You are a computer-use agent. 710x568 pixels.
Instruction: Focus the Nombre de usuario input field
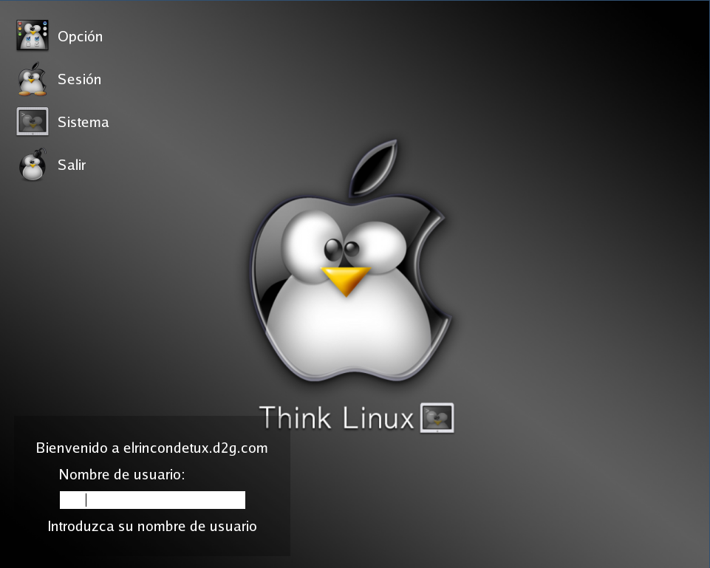click(153, 499)
